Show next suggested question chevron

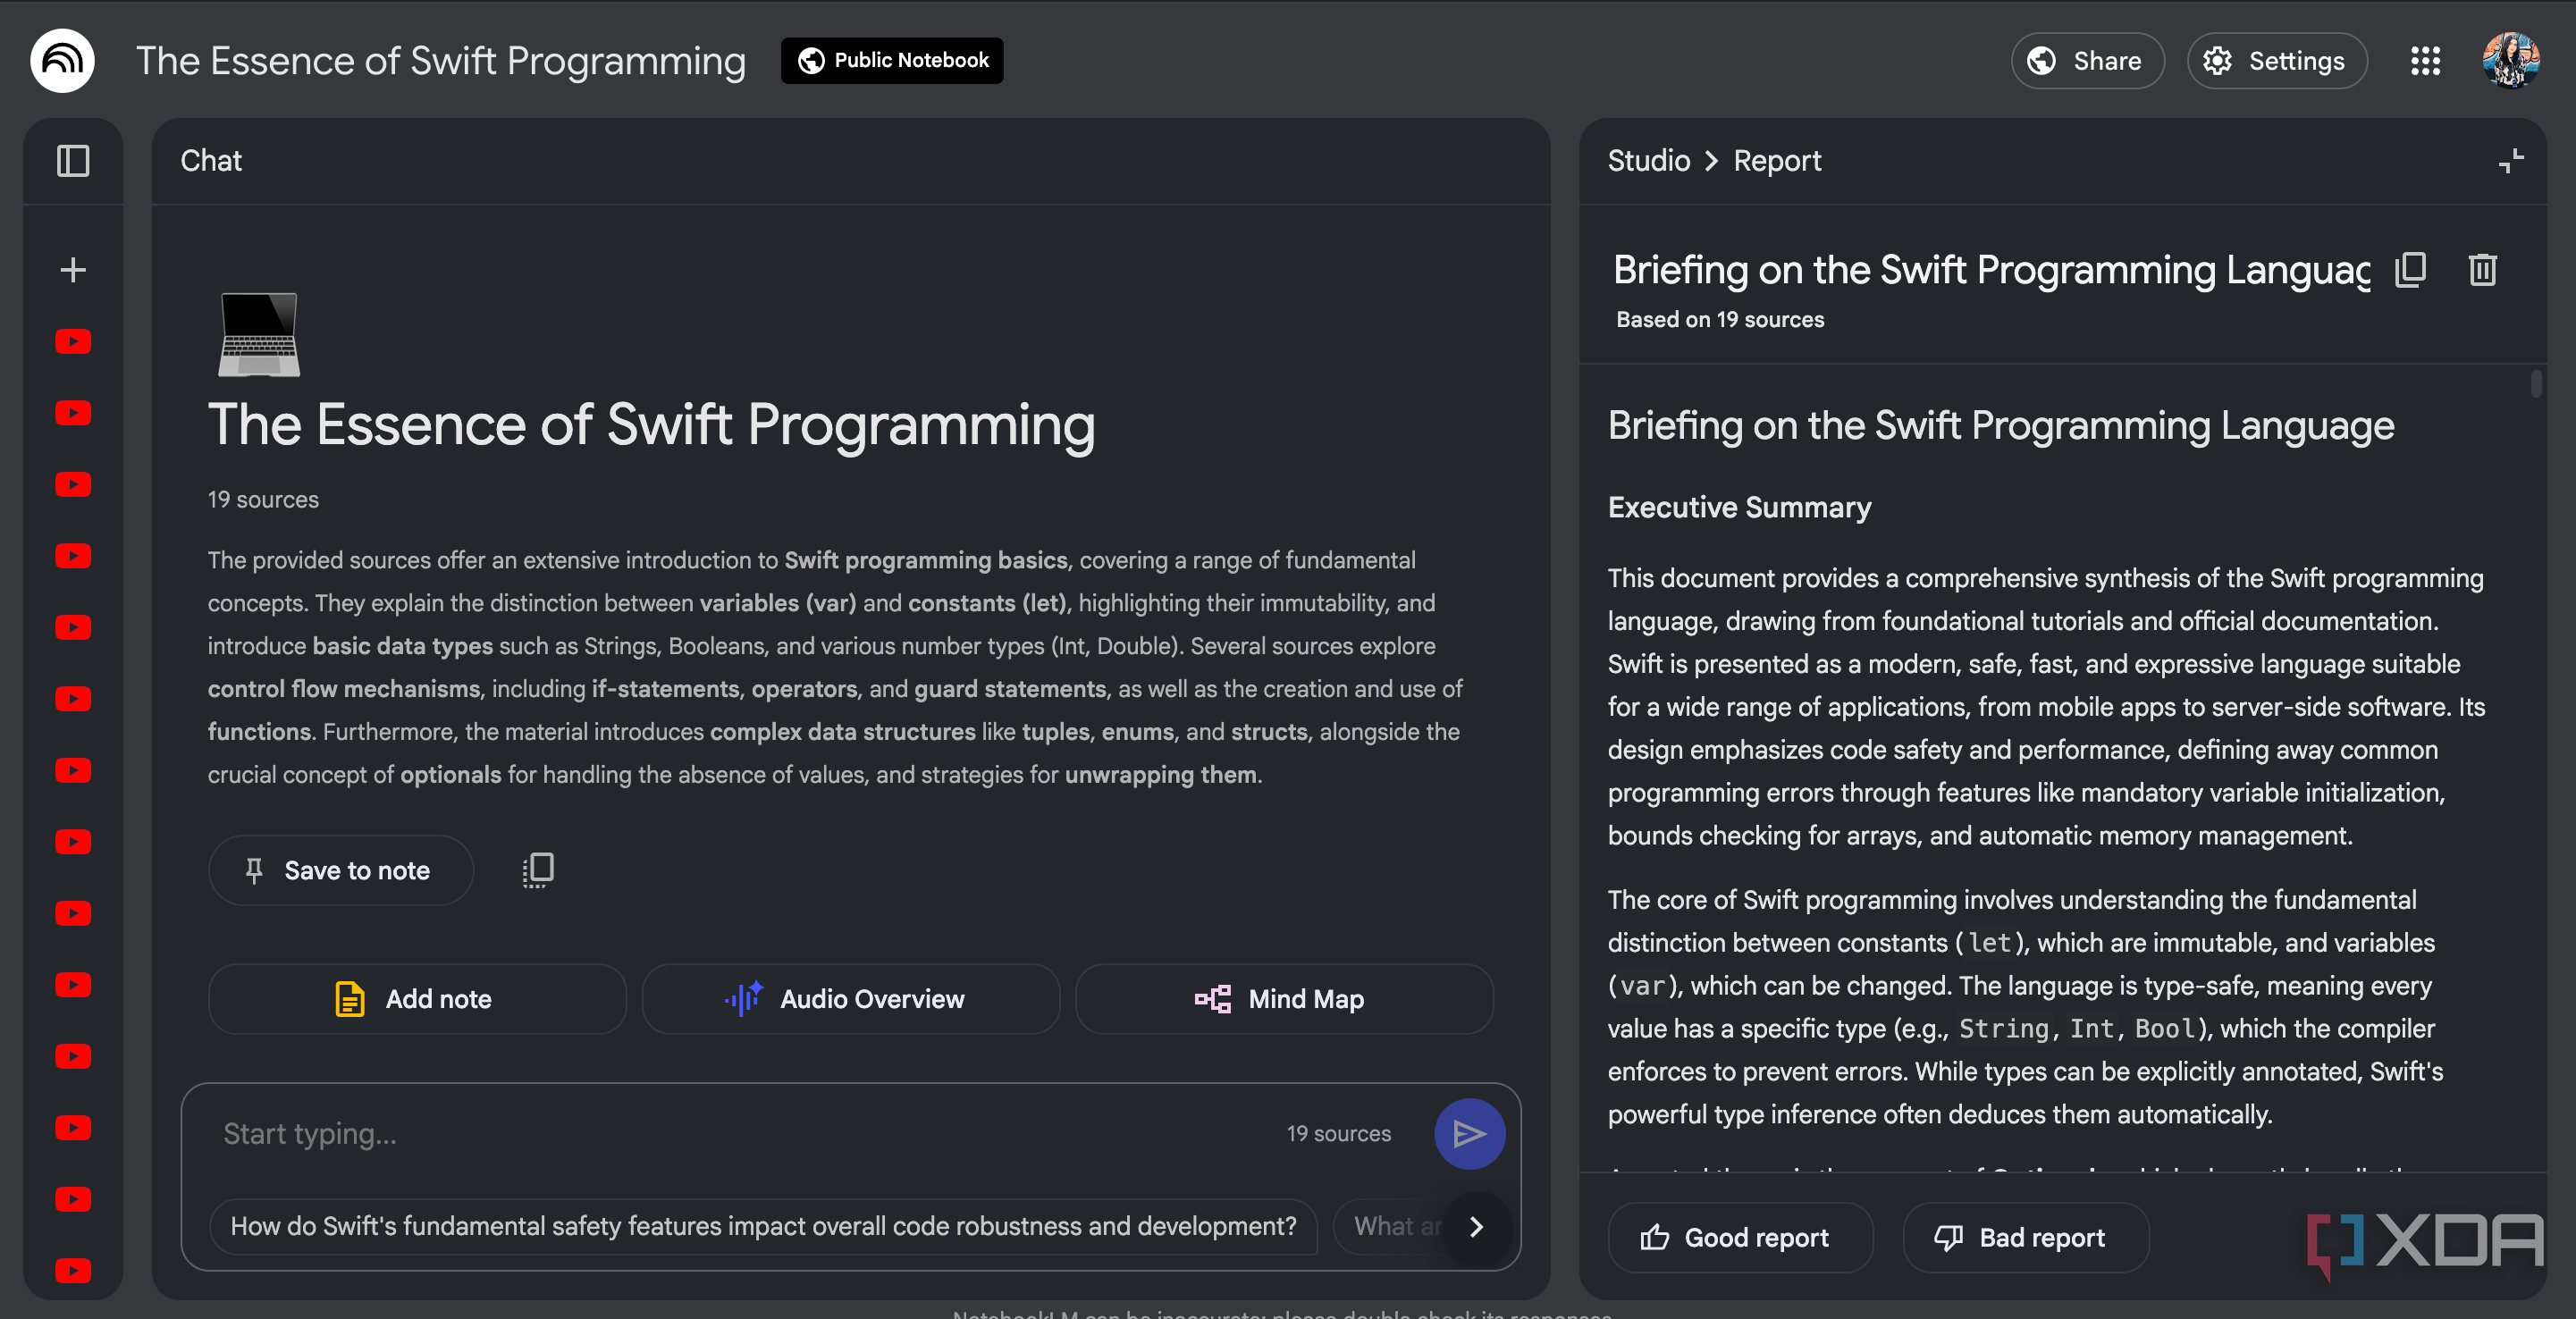point(1476,1227)
